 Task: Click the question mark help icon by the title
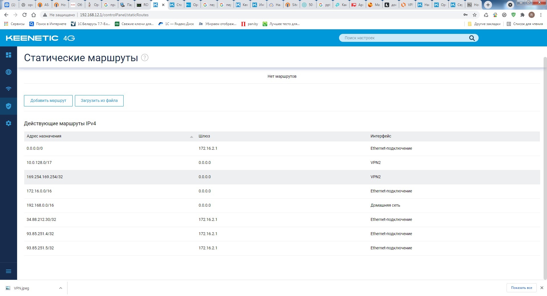coord(145,57)
